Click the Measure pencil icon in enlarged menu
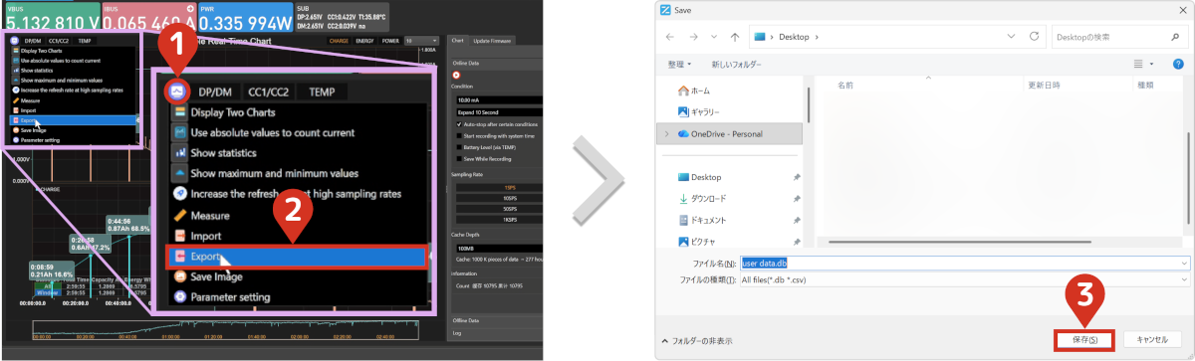Screen dimensions: 1195x361 click(180, 215)
